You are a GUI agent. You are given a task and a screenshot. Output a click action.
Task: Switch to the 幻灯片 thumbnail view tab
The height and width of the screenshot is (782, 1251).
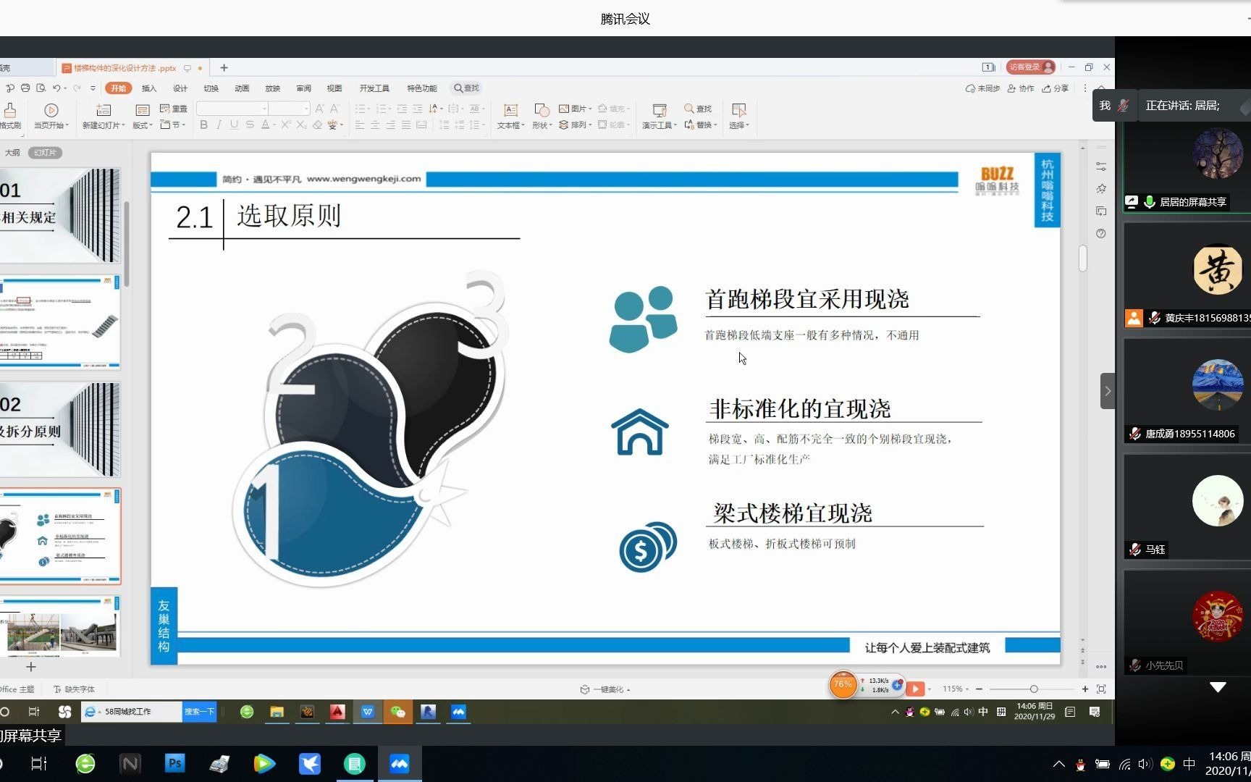click(x=45, y=153)
